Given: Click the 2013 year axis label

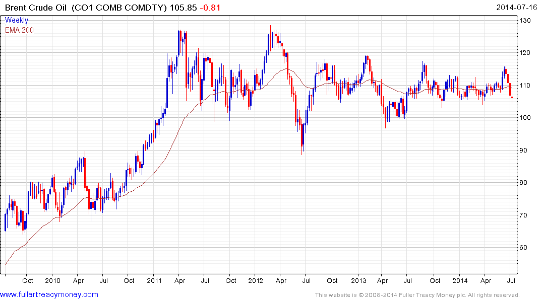Looking at the screenshot, I should pos(358,280).
